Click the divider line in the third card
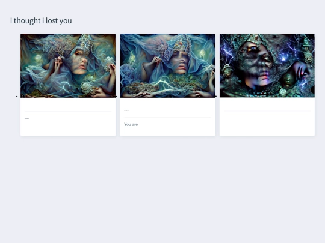Viewport: 325px width, 243px height. (x=267, y=111)
